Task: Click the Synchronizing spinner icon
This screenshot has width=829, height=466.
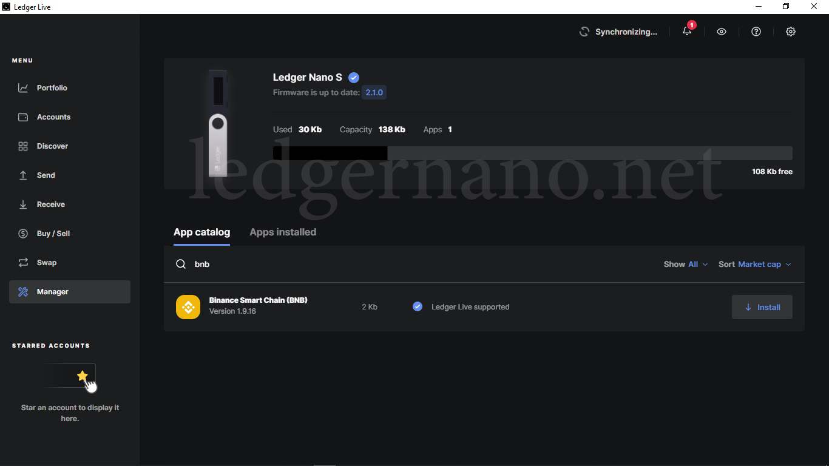Action: pyautogui.click(x=584, y=32)
